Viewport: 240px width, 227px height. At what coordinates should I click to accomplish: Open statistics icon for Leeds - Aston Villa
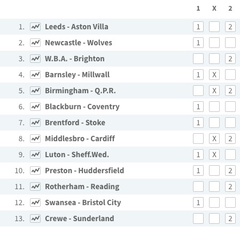pyautogui.click(x=35, y=27)
